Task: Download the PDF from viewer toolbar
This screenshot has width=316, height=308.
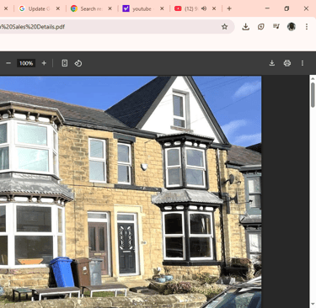Action: 272,63
